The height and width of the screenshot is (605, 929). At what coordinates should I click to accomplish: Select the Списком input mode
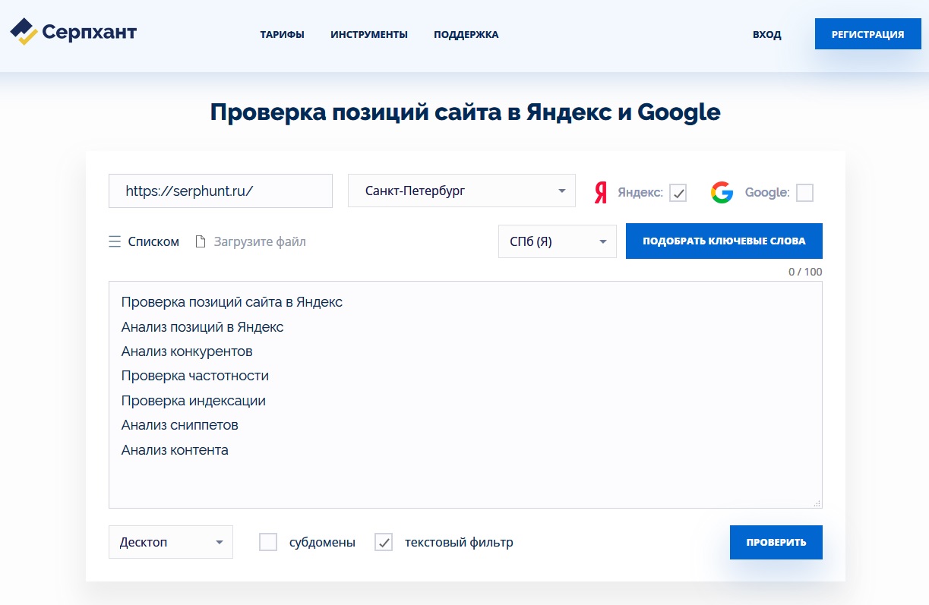point(153,241)
